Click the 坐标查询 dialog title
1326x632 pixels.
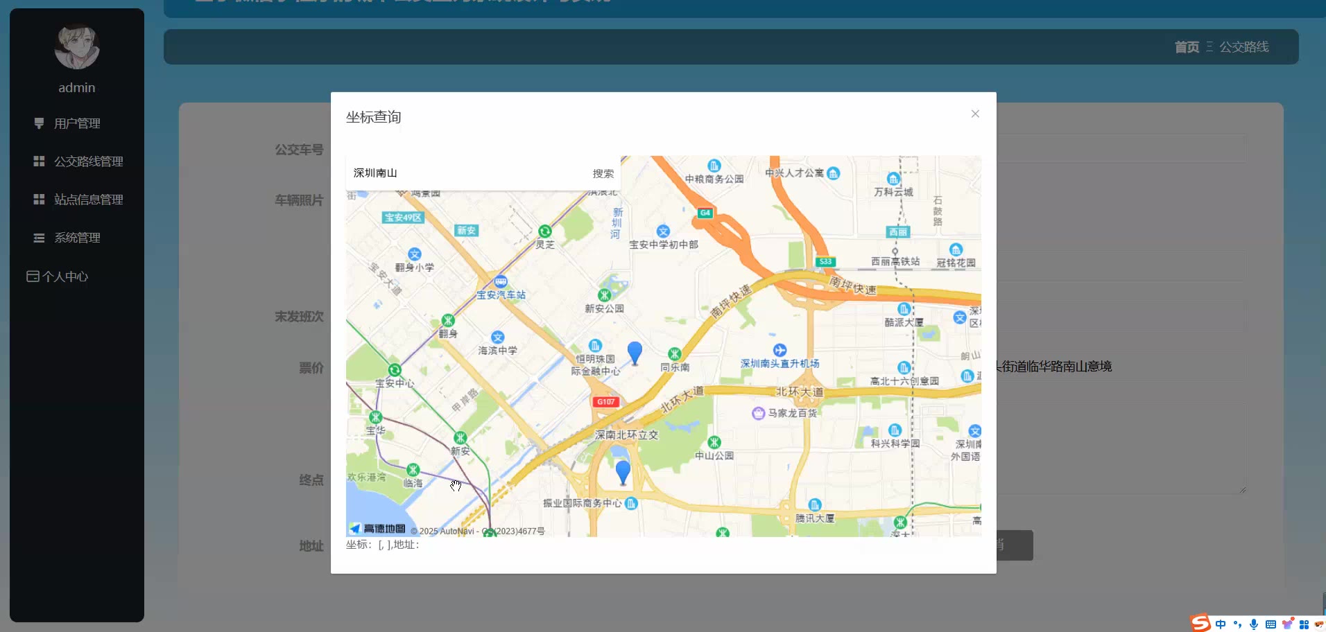[374, 117]
